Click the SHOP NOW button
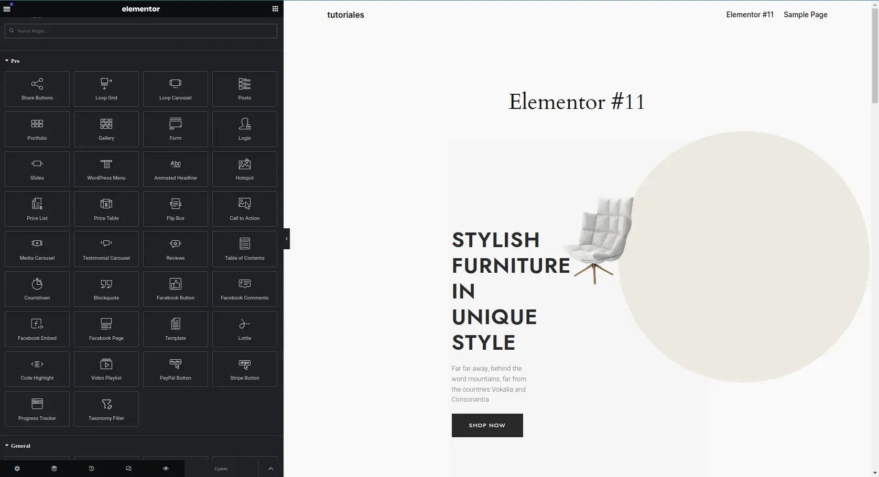879x477 pixels. [487, 425]
